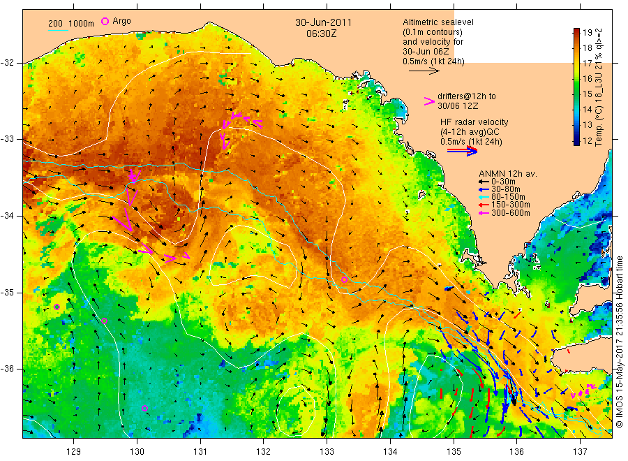Click the latitude axis label '-35'
This screenshot has width=628, height=461.
tap(7, 293)
